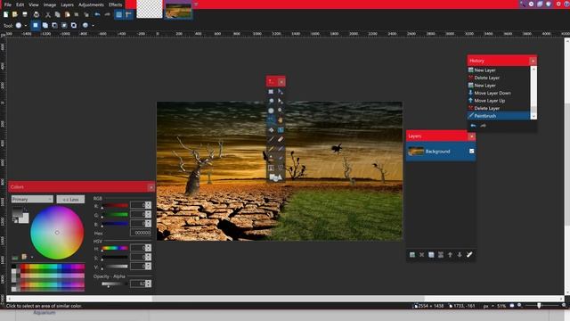
Task: Select the Rectangle Select tool
Action: pos(271,92)
